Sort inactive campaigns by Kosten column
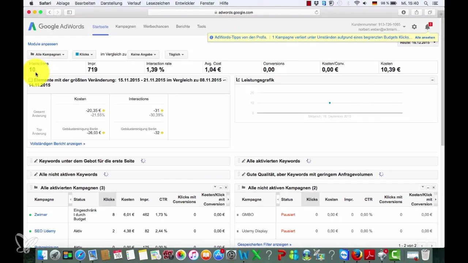 332,199
